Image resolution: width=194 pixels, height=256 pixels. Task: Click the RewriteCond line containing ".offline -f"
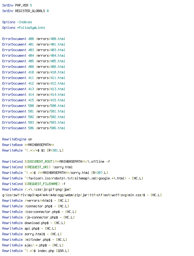tap(56, 161)
